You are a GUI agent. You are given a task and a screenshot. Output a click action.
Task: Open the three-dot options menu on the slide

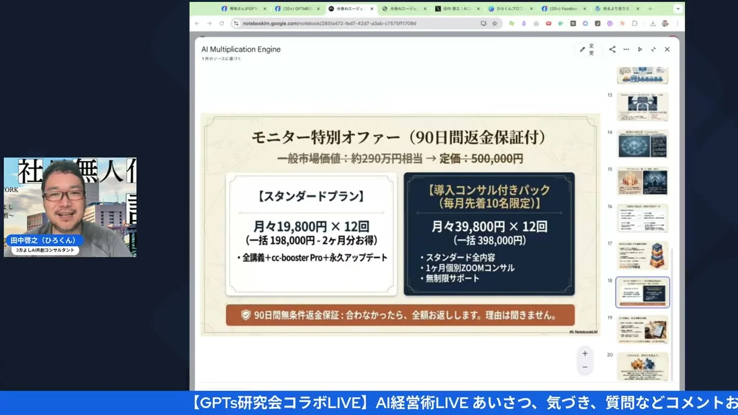(x=626, y=49)
